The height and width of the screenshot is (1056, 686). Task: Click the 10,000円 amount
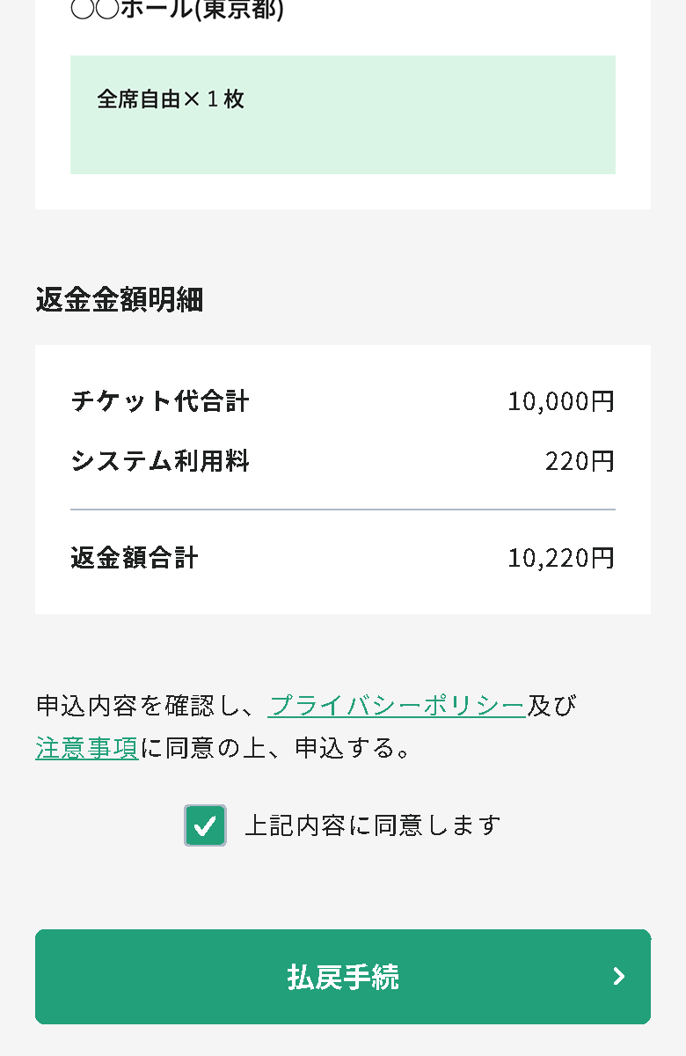pos(561,402)
